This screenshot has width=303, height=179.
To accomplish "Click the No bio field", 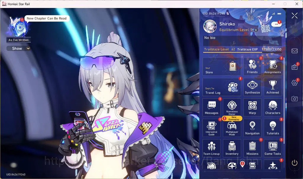I will click(243, 40).
